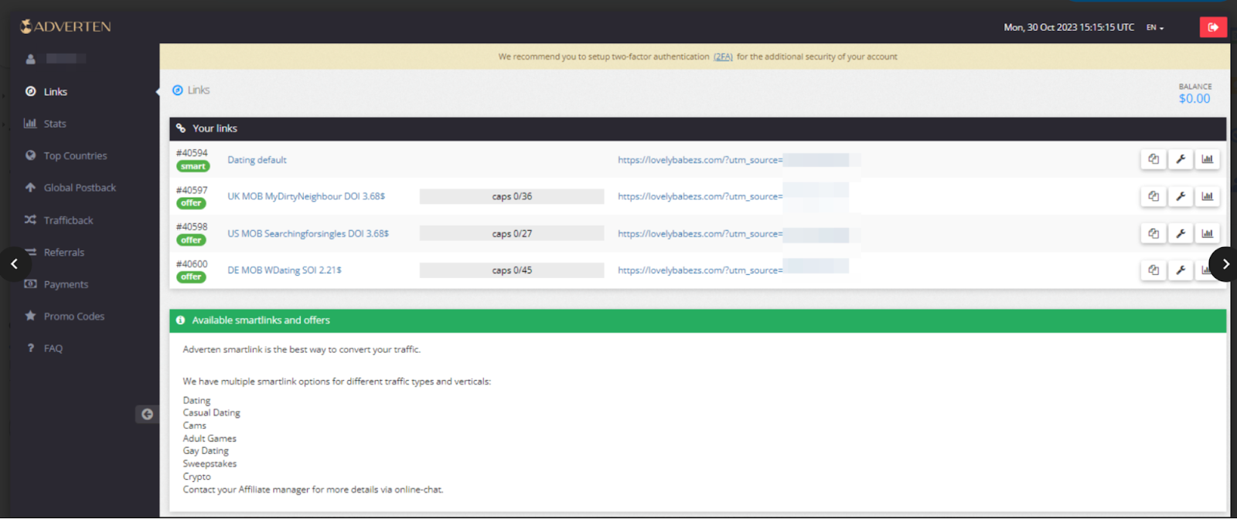Open Stats in the sidebar

(54, 124)
